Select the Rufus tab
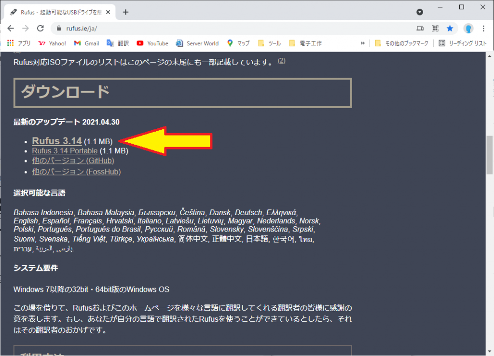This screenshot has height=356, width=494. pyautogui.click(x=60, y=12)
